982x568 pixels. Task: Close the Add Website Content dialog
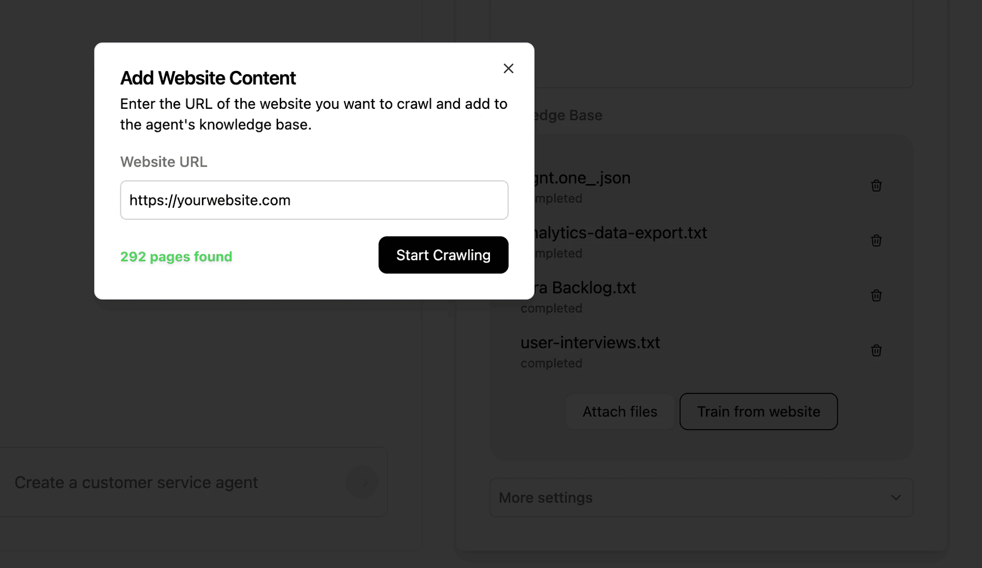pyautogui.click(x=508, y=68)
